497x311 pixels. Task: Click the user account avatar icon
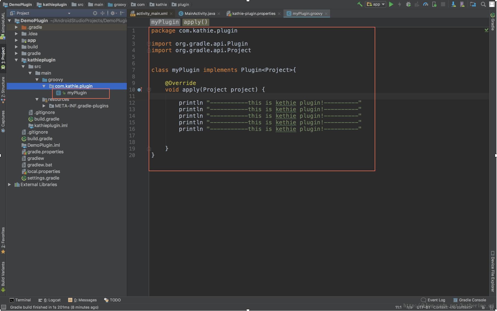tap(492, 4)
